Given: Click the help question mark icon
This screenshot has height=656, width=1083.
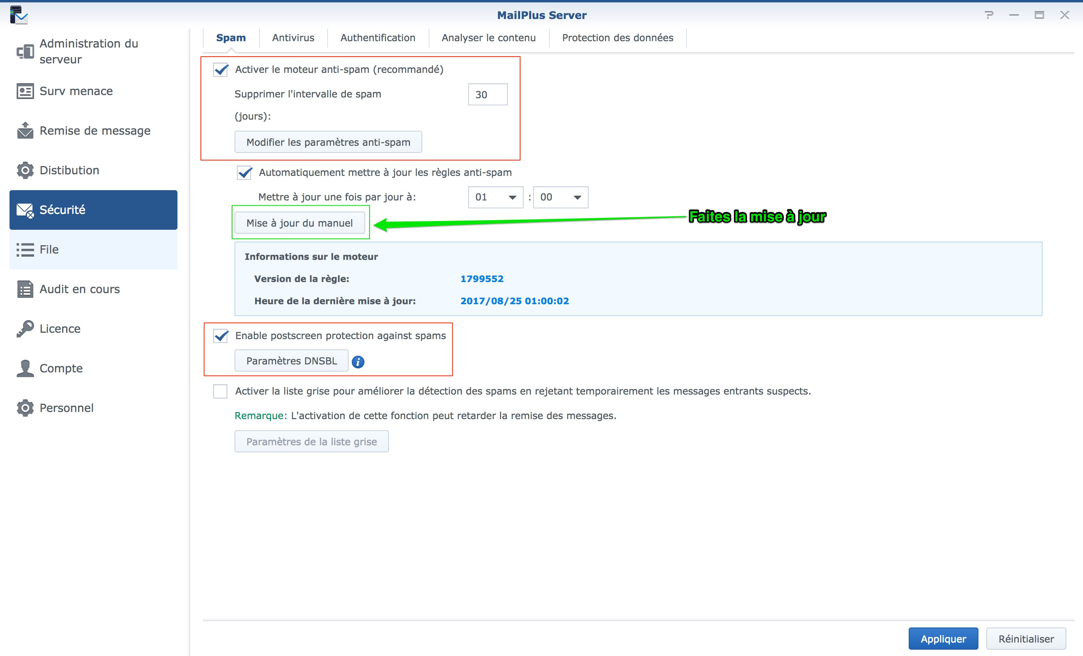Looking at the screenshot, I should coord(988,15).
